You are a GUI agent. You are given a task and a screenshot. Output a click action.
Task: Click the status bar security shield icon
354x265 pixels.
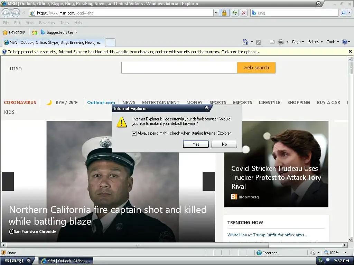click(x=3, y=253)
